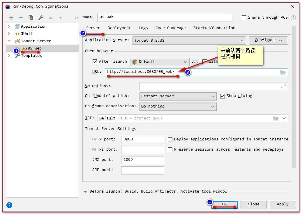Open the Edit Defaults wrench icon
The height and width of the screenshot is (215, 302).
click(x=41, y=18)
